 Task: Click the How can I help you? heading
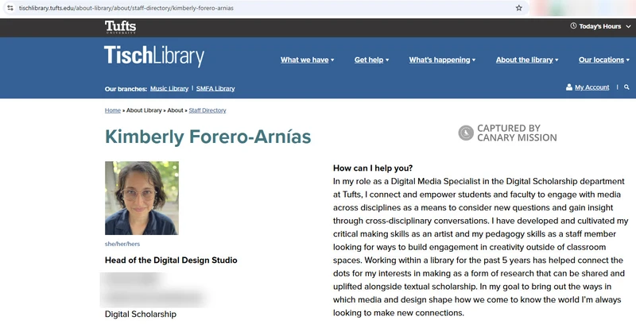click(373, 168)
